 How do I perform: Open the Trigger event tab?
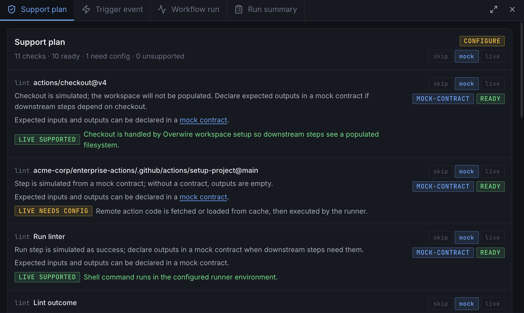tap(112, 10)
